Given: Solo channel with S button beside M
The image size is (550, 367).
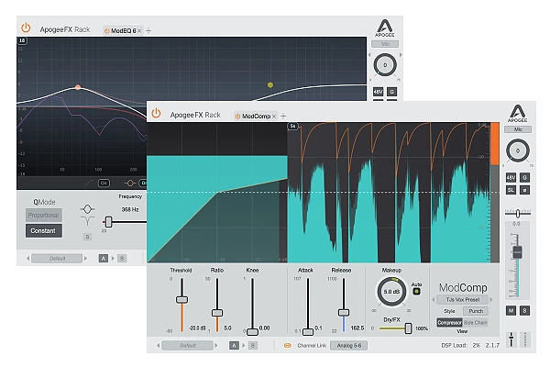Looking at the screenshot, I should [525, 310].
